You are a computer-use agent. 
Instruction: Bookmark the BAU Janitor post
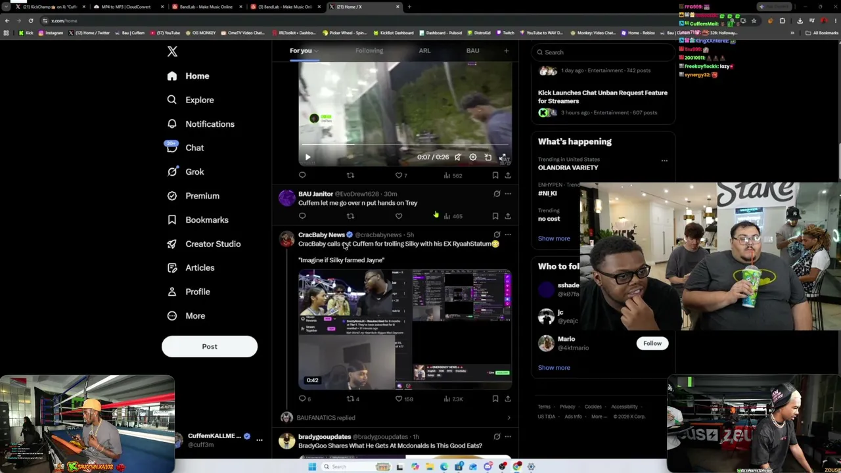(x=495, y=216)
